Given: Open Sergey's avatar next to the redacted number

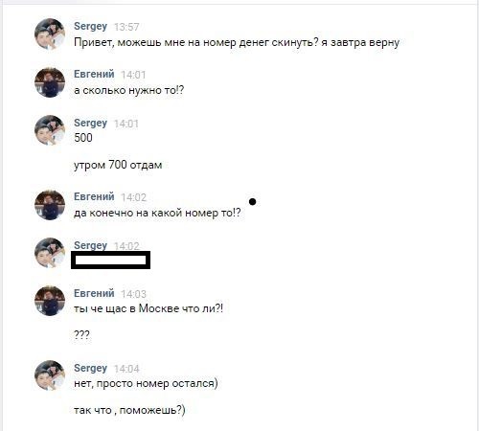Looking at the screenshot, I should [50, 253].
